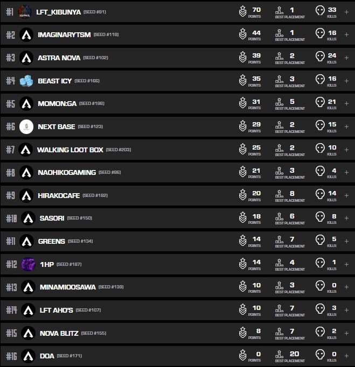Screen dimensions: 355x367
Task: Expand the Nova Blitz row details
Action: [x=346, y=333]
